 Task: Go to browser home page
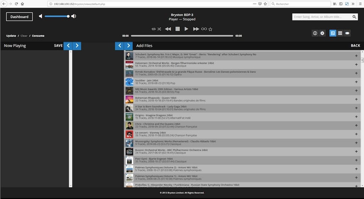(x=22, y=4)
